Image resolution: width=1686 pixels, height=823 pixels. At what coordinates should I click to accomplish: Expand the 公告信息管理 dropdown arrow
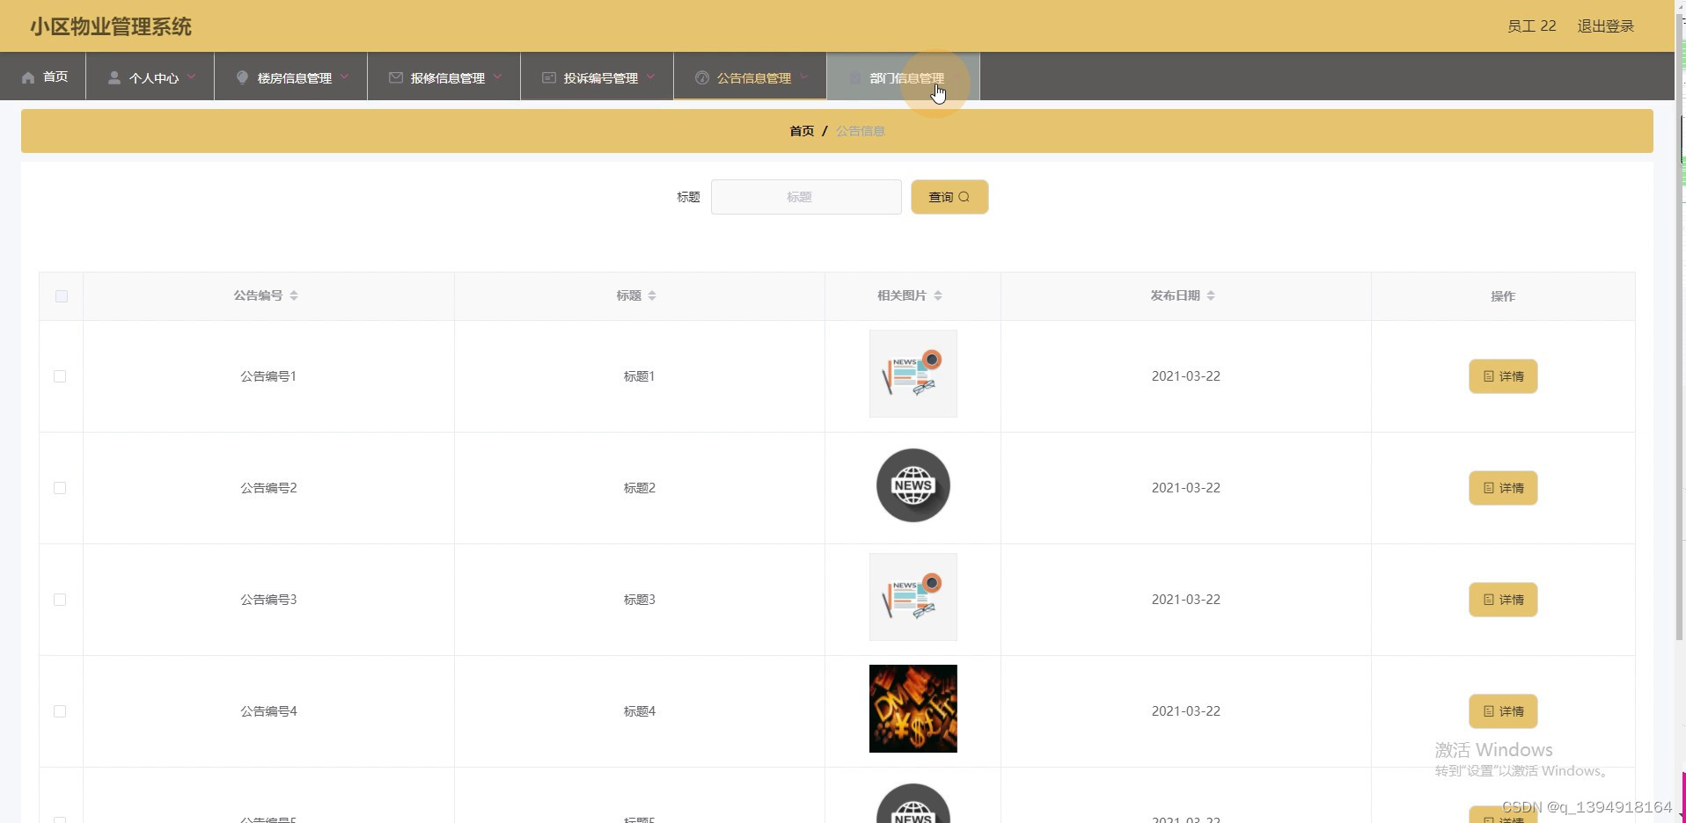(803, 76)
